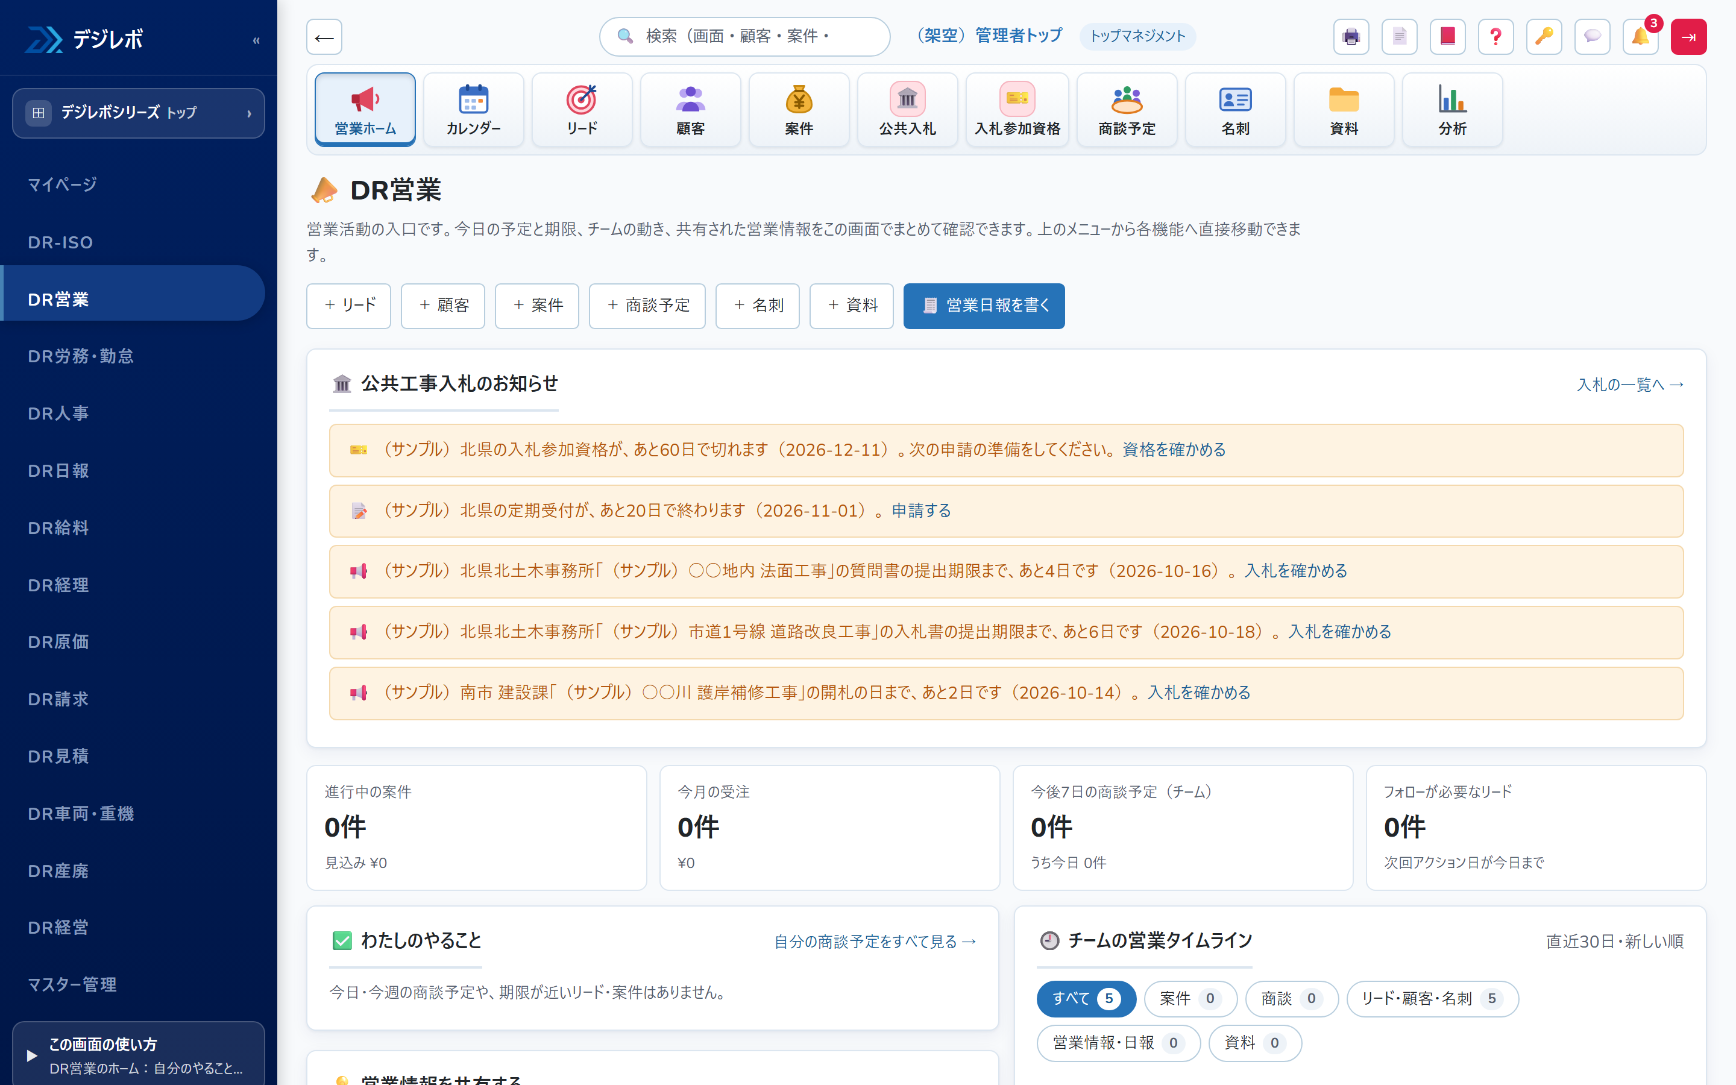
Task: Click the search input field
Action: tap(744, 37)
